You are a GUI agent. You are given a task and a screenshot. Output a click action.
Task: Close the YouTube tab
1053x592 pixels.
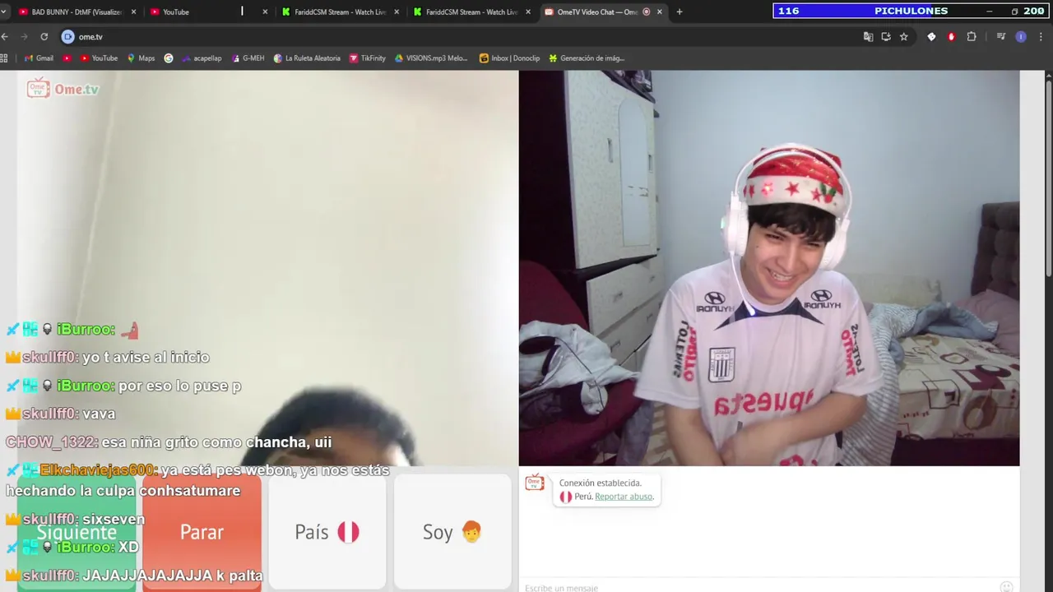click(x=265, y=12)
